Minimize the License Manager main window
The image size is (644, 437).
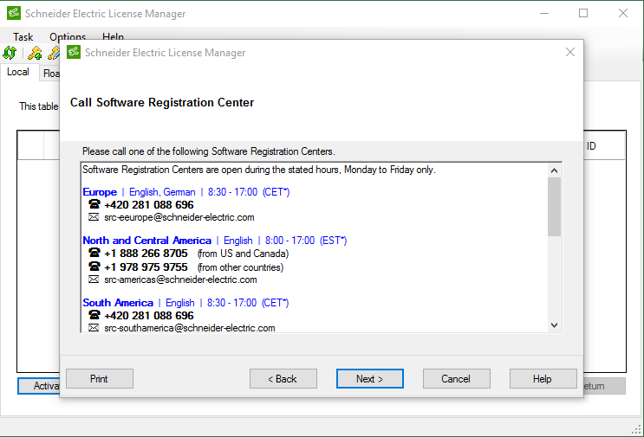544,13
